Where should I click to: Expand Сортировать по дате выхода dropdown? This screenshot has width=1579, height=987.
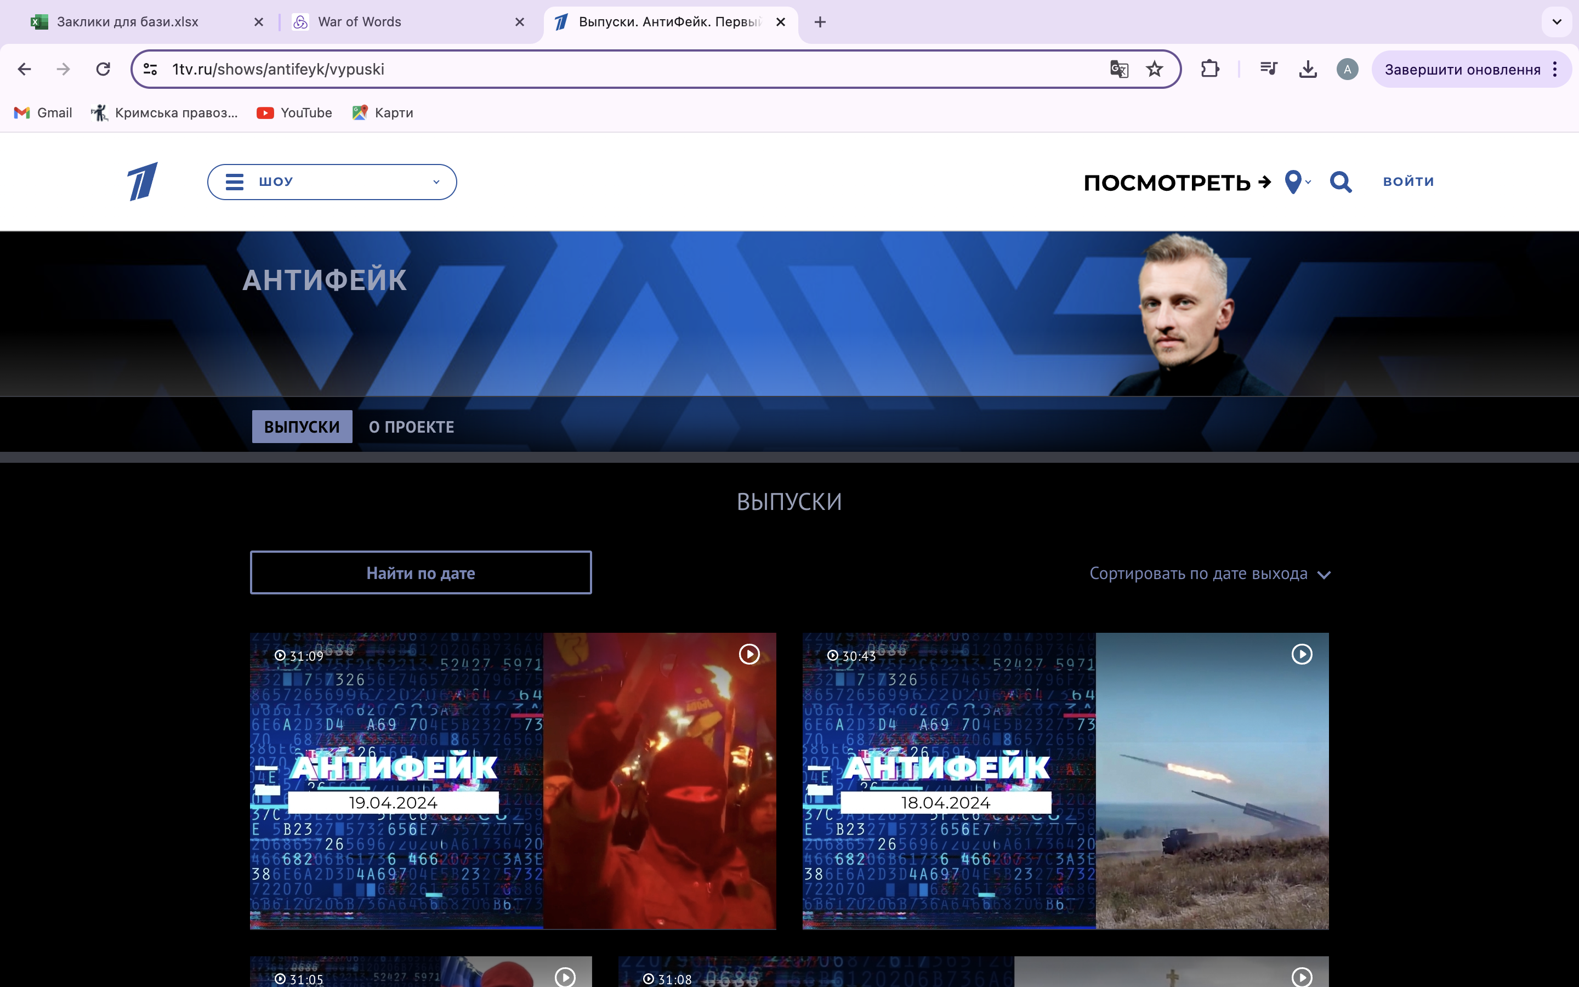coord(1211,574)
